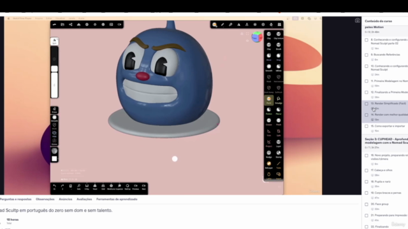Click the Redo arrow
The height and width of the screenshot is (229, 408).
point(62,187)
